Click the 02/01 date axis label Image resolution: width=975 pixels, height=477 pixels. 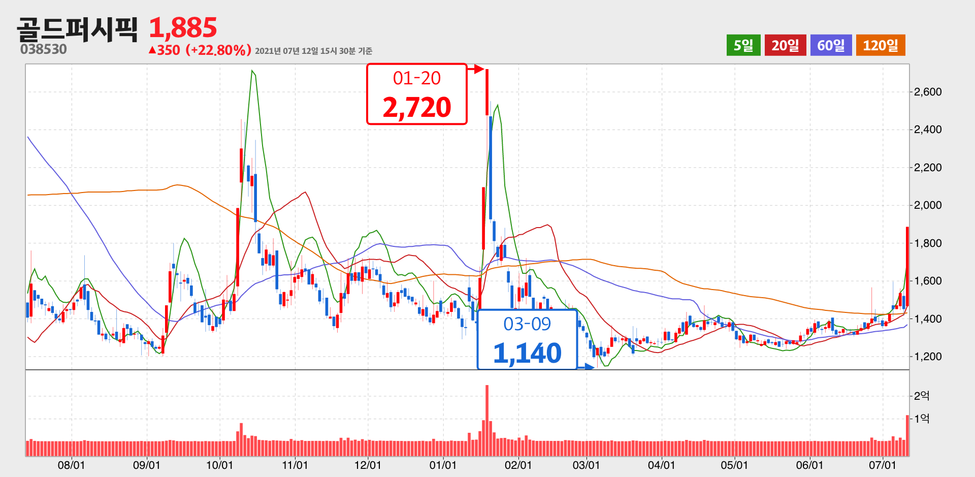518,465
